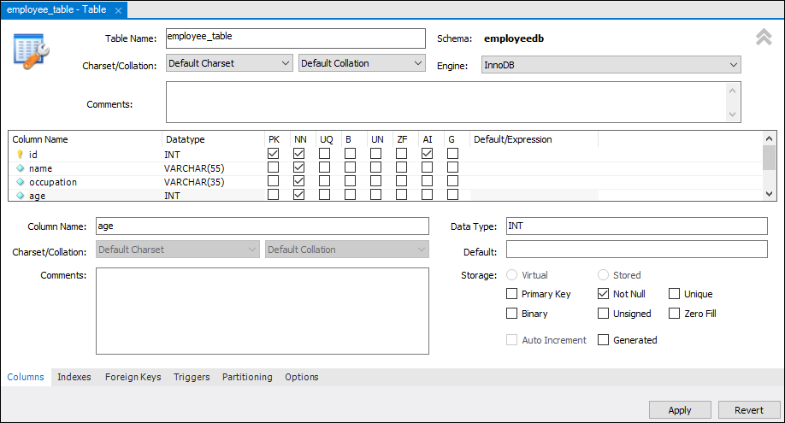
Task: Open the Foreign Keys tab
Action: (133, 377)
